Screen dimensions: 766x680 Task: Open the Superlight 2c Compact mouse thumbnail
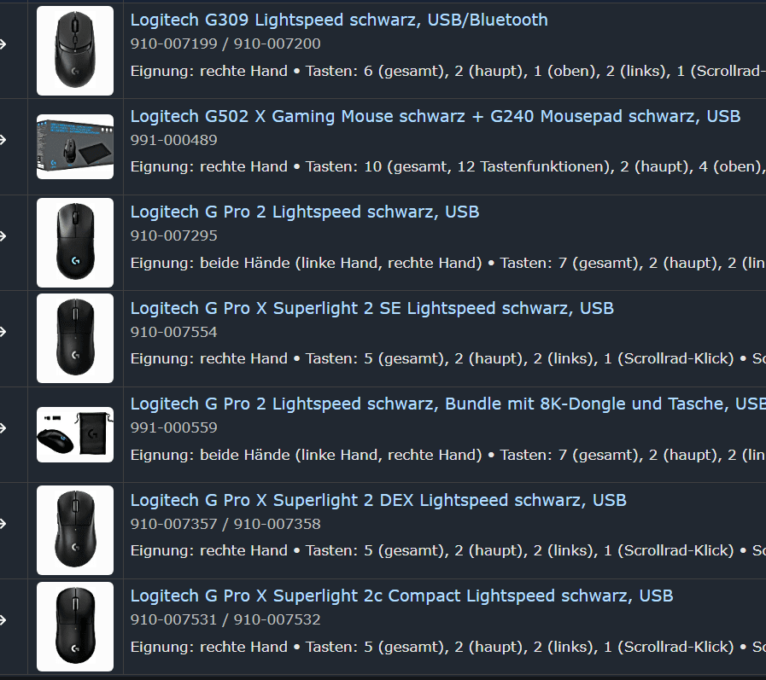pos(75,626)
